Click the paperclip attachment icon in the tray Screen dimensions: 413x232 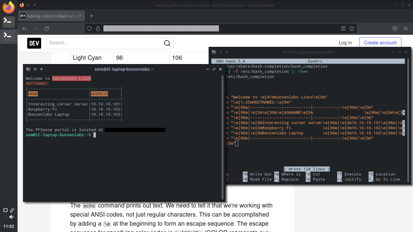(12, 210)
